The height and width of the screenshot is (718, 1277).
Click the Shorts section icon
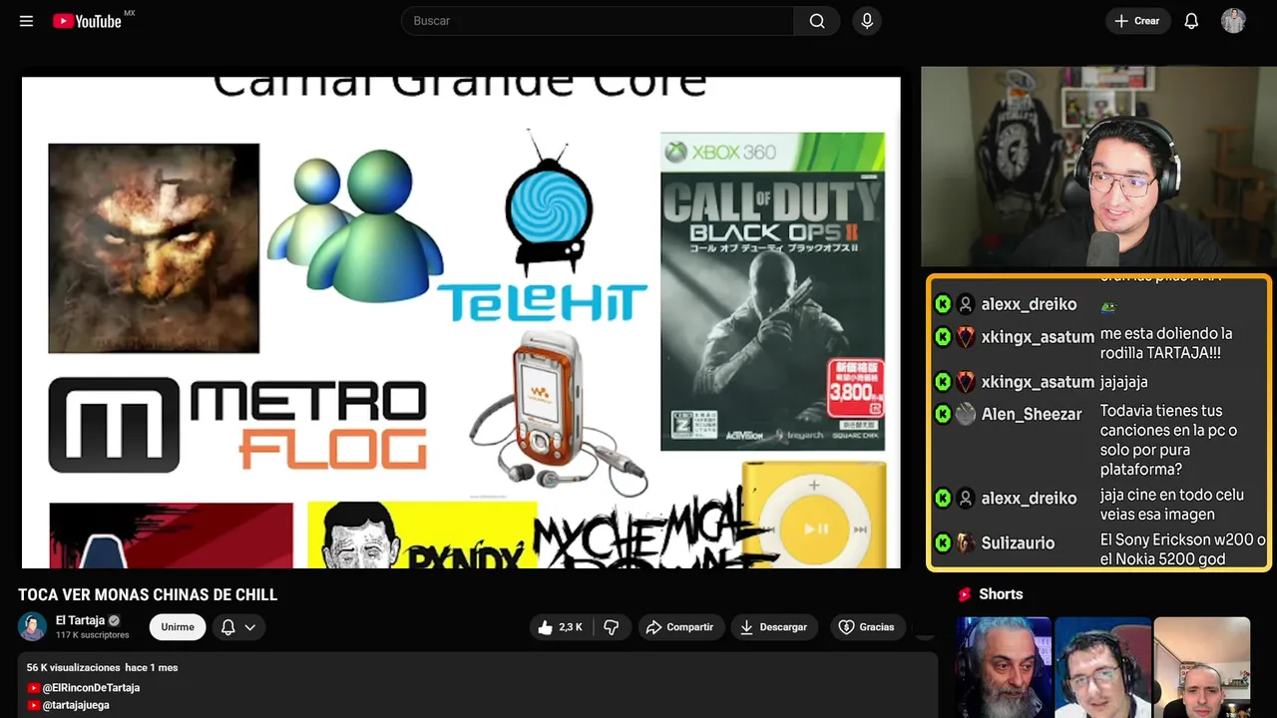pyautogui.click(x=965, y=594)
